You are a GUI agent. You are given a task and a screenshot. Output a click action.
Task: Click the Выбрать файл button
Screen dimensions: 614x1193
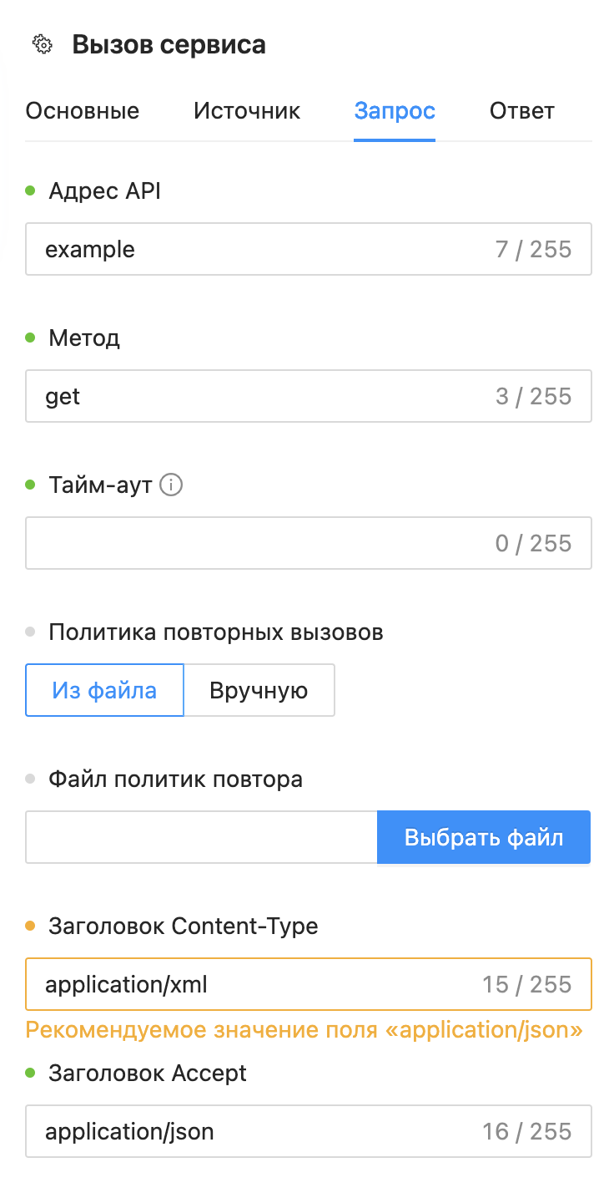tap(483, 836)
